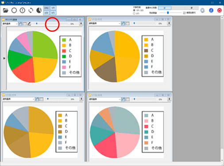Click the red power icon to exit
Image resolution: width=224 pixels, height=166 pixels.
pyautogui.click(x=220, y=10)
